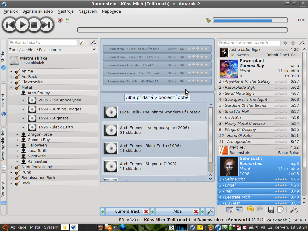
Task: Open collection settings wrench icon
Action: click(x=93, y=43)
